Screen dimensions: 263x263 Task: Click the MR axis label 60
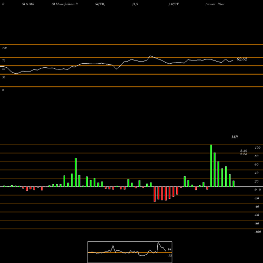click(x=257, y=165)
